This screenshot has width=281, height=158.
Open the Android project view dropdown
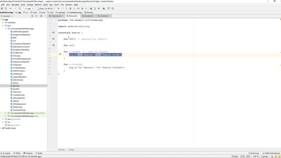tap(7, 16)
